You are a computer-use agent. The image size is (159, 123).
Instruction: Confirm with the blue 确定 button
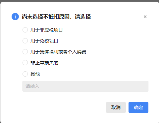coord(138,107)
